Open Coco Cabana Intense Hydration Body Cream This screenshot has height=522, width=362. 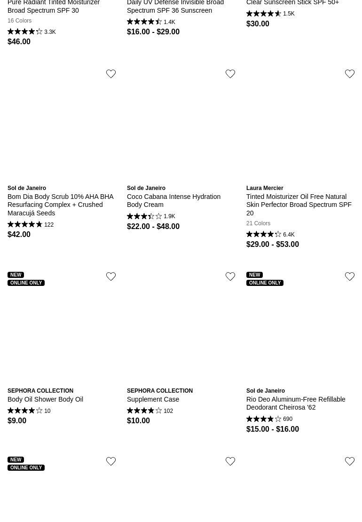173,200
